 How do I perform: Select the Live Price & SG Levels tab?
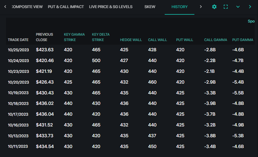111,7
